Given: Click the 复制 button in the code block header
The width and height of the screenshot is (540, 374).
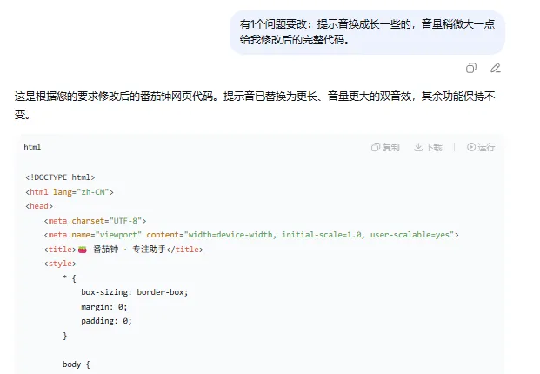Looking at the screenshot, I should coord(385,147).
